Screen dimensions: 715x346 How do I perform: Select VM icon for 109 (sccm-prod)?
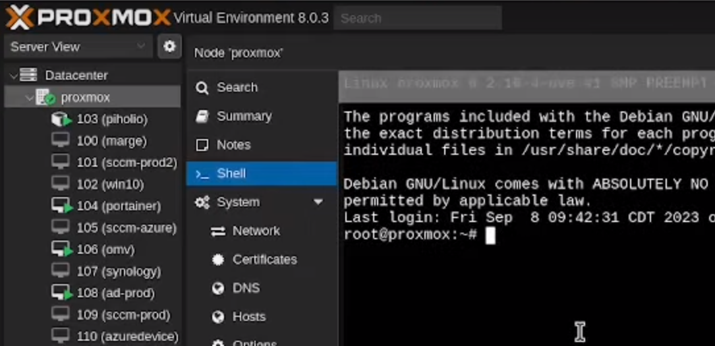[x=60, y=314]
